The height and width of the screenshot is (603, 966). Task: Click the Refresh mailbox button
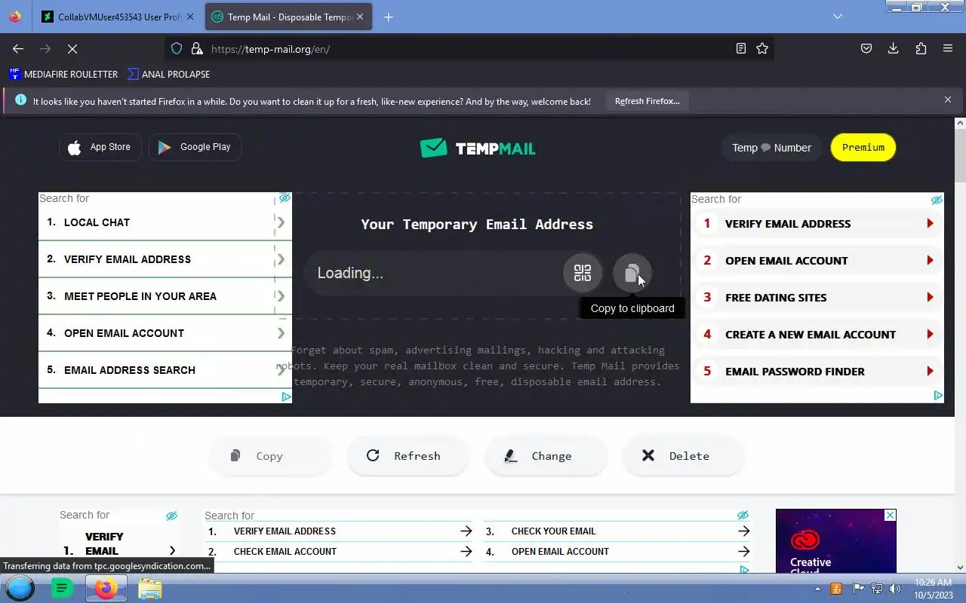(408, 456)
